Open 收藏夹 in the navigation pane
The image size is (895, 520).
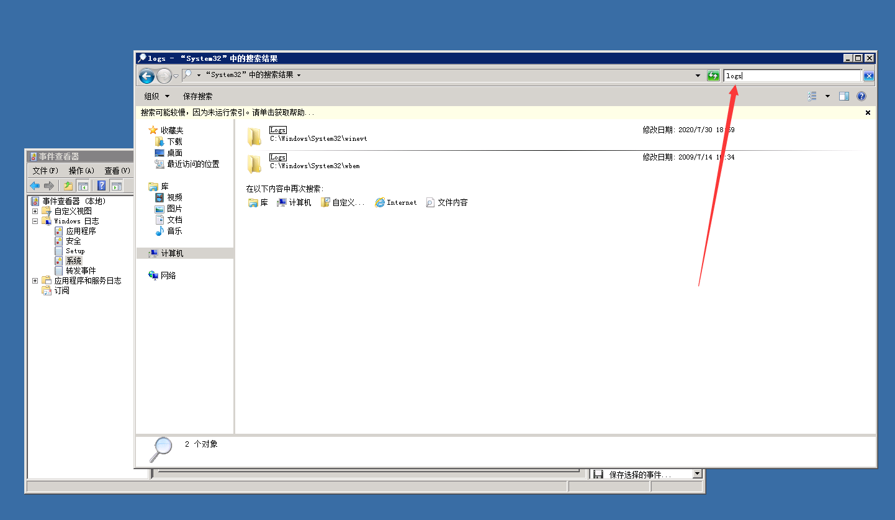(x=166, y=130)
